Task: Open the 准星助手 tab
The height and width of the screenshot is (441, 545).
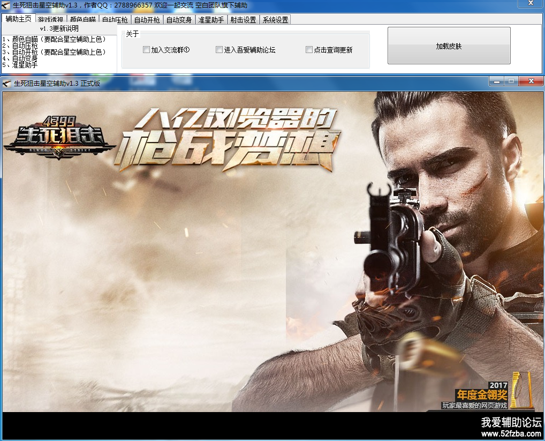Action: pos(211,20)
